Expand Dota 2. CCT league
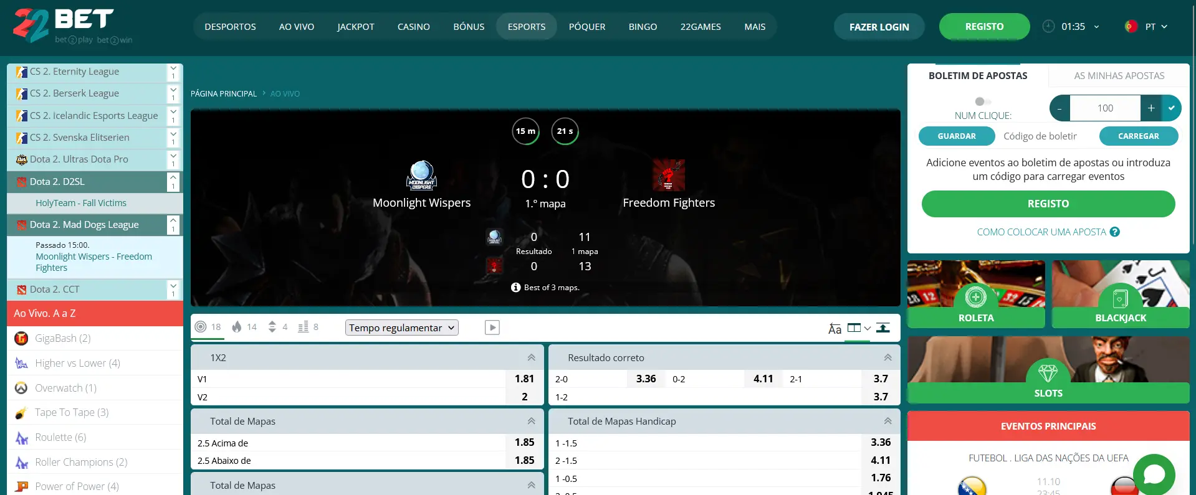This screenshot has height=495, width=1196. tap(173, 290)
